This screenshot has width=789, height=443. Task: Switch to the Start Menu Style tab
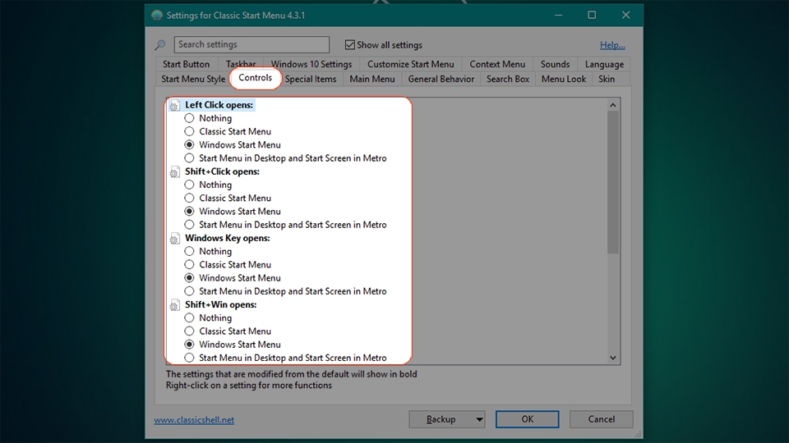click(193, 79)
